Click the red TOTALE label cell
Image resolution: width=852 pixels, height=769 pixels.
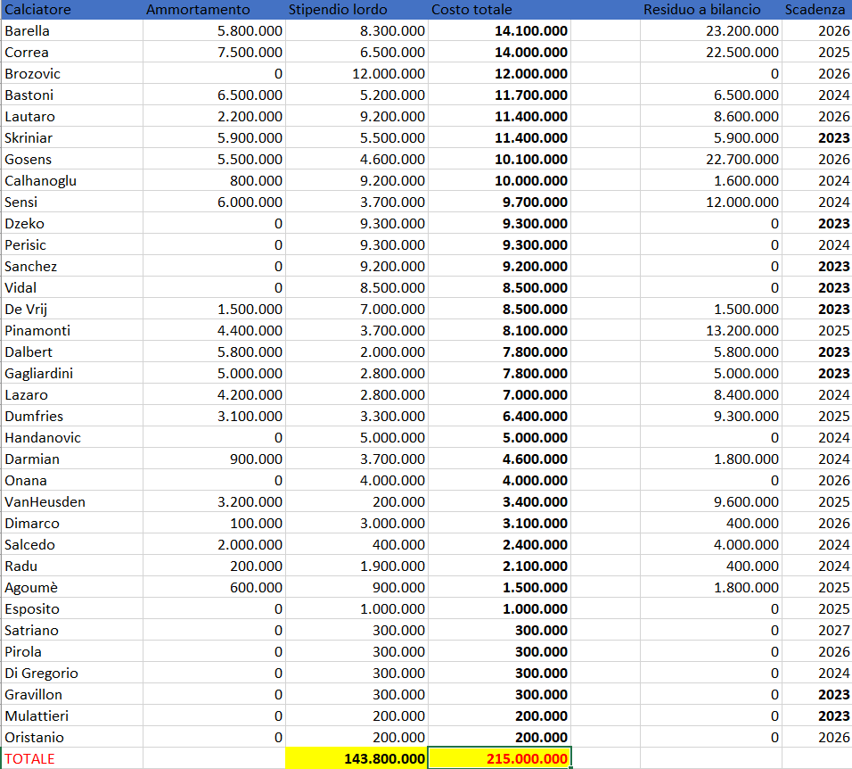(x=30, y=758)
